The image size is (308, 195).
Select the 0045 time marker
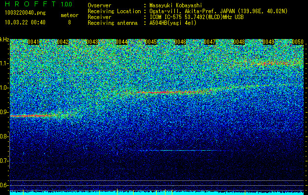(x=151, y=42)
